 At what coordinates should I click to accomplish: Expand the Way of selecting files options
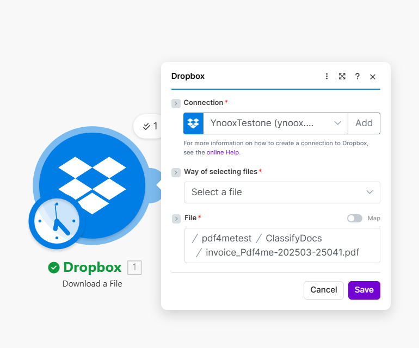[x=176, y=172]
